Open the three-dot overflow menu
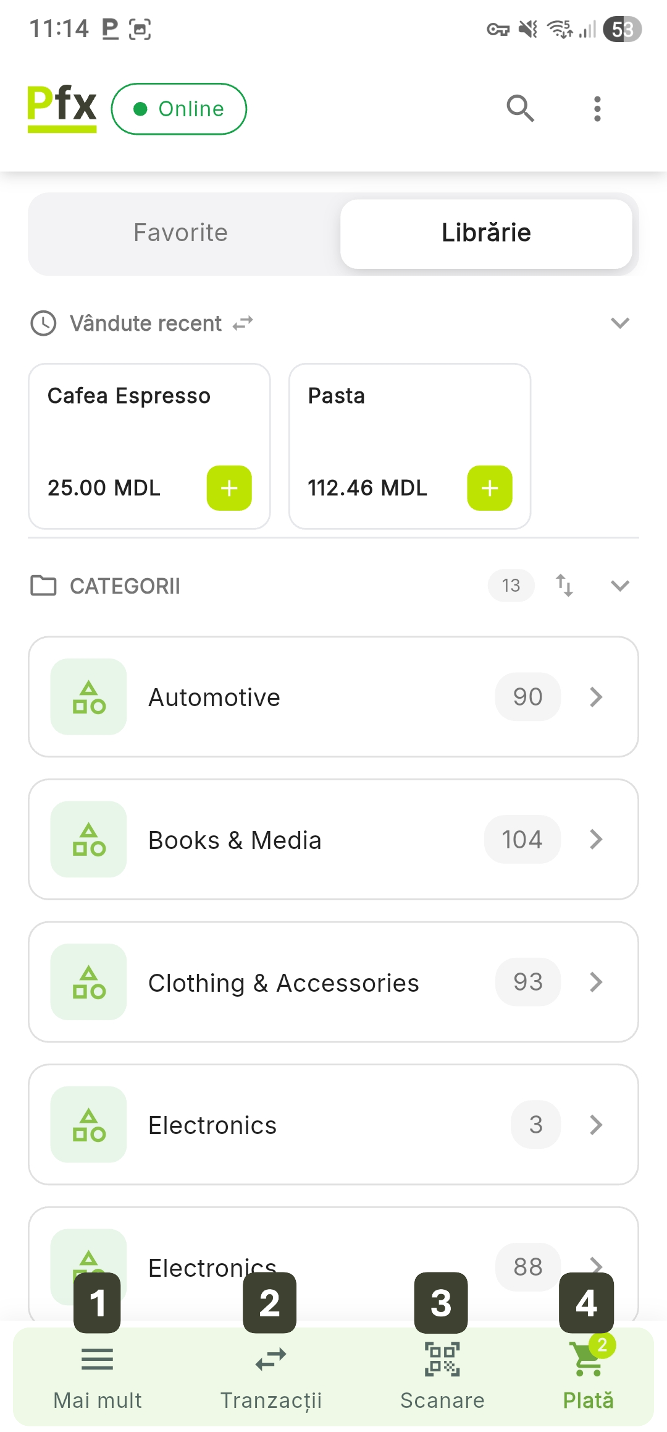This screenshot has height=1432, width=667. [597, 109]
